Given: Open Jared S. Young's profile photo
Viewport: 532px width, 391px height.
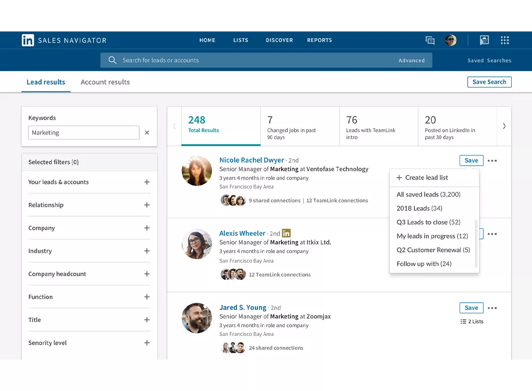Looking at the screenshot, I should [x=197, y=318].
